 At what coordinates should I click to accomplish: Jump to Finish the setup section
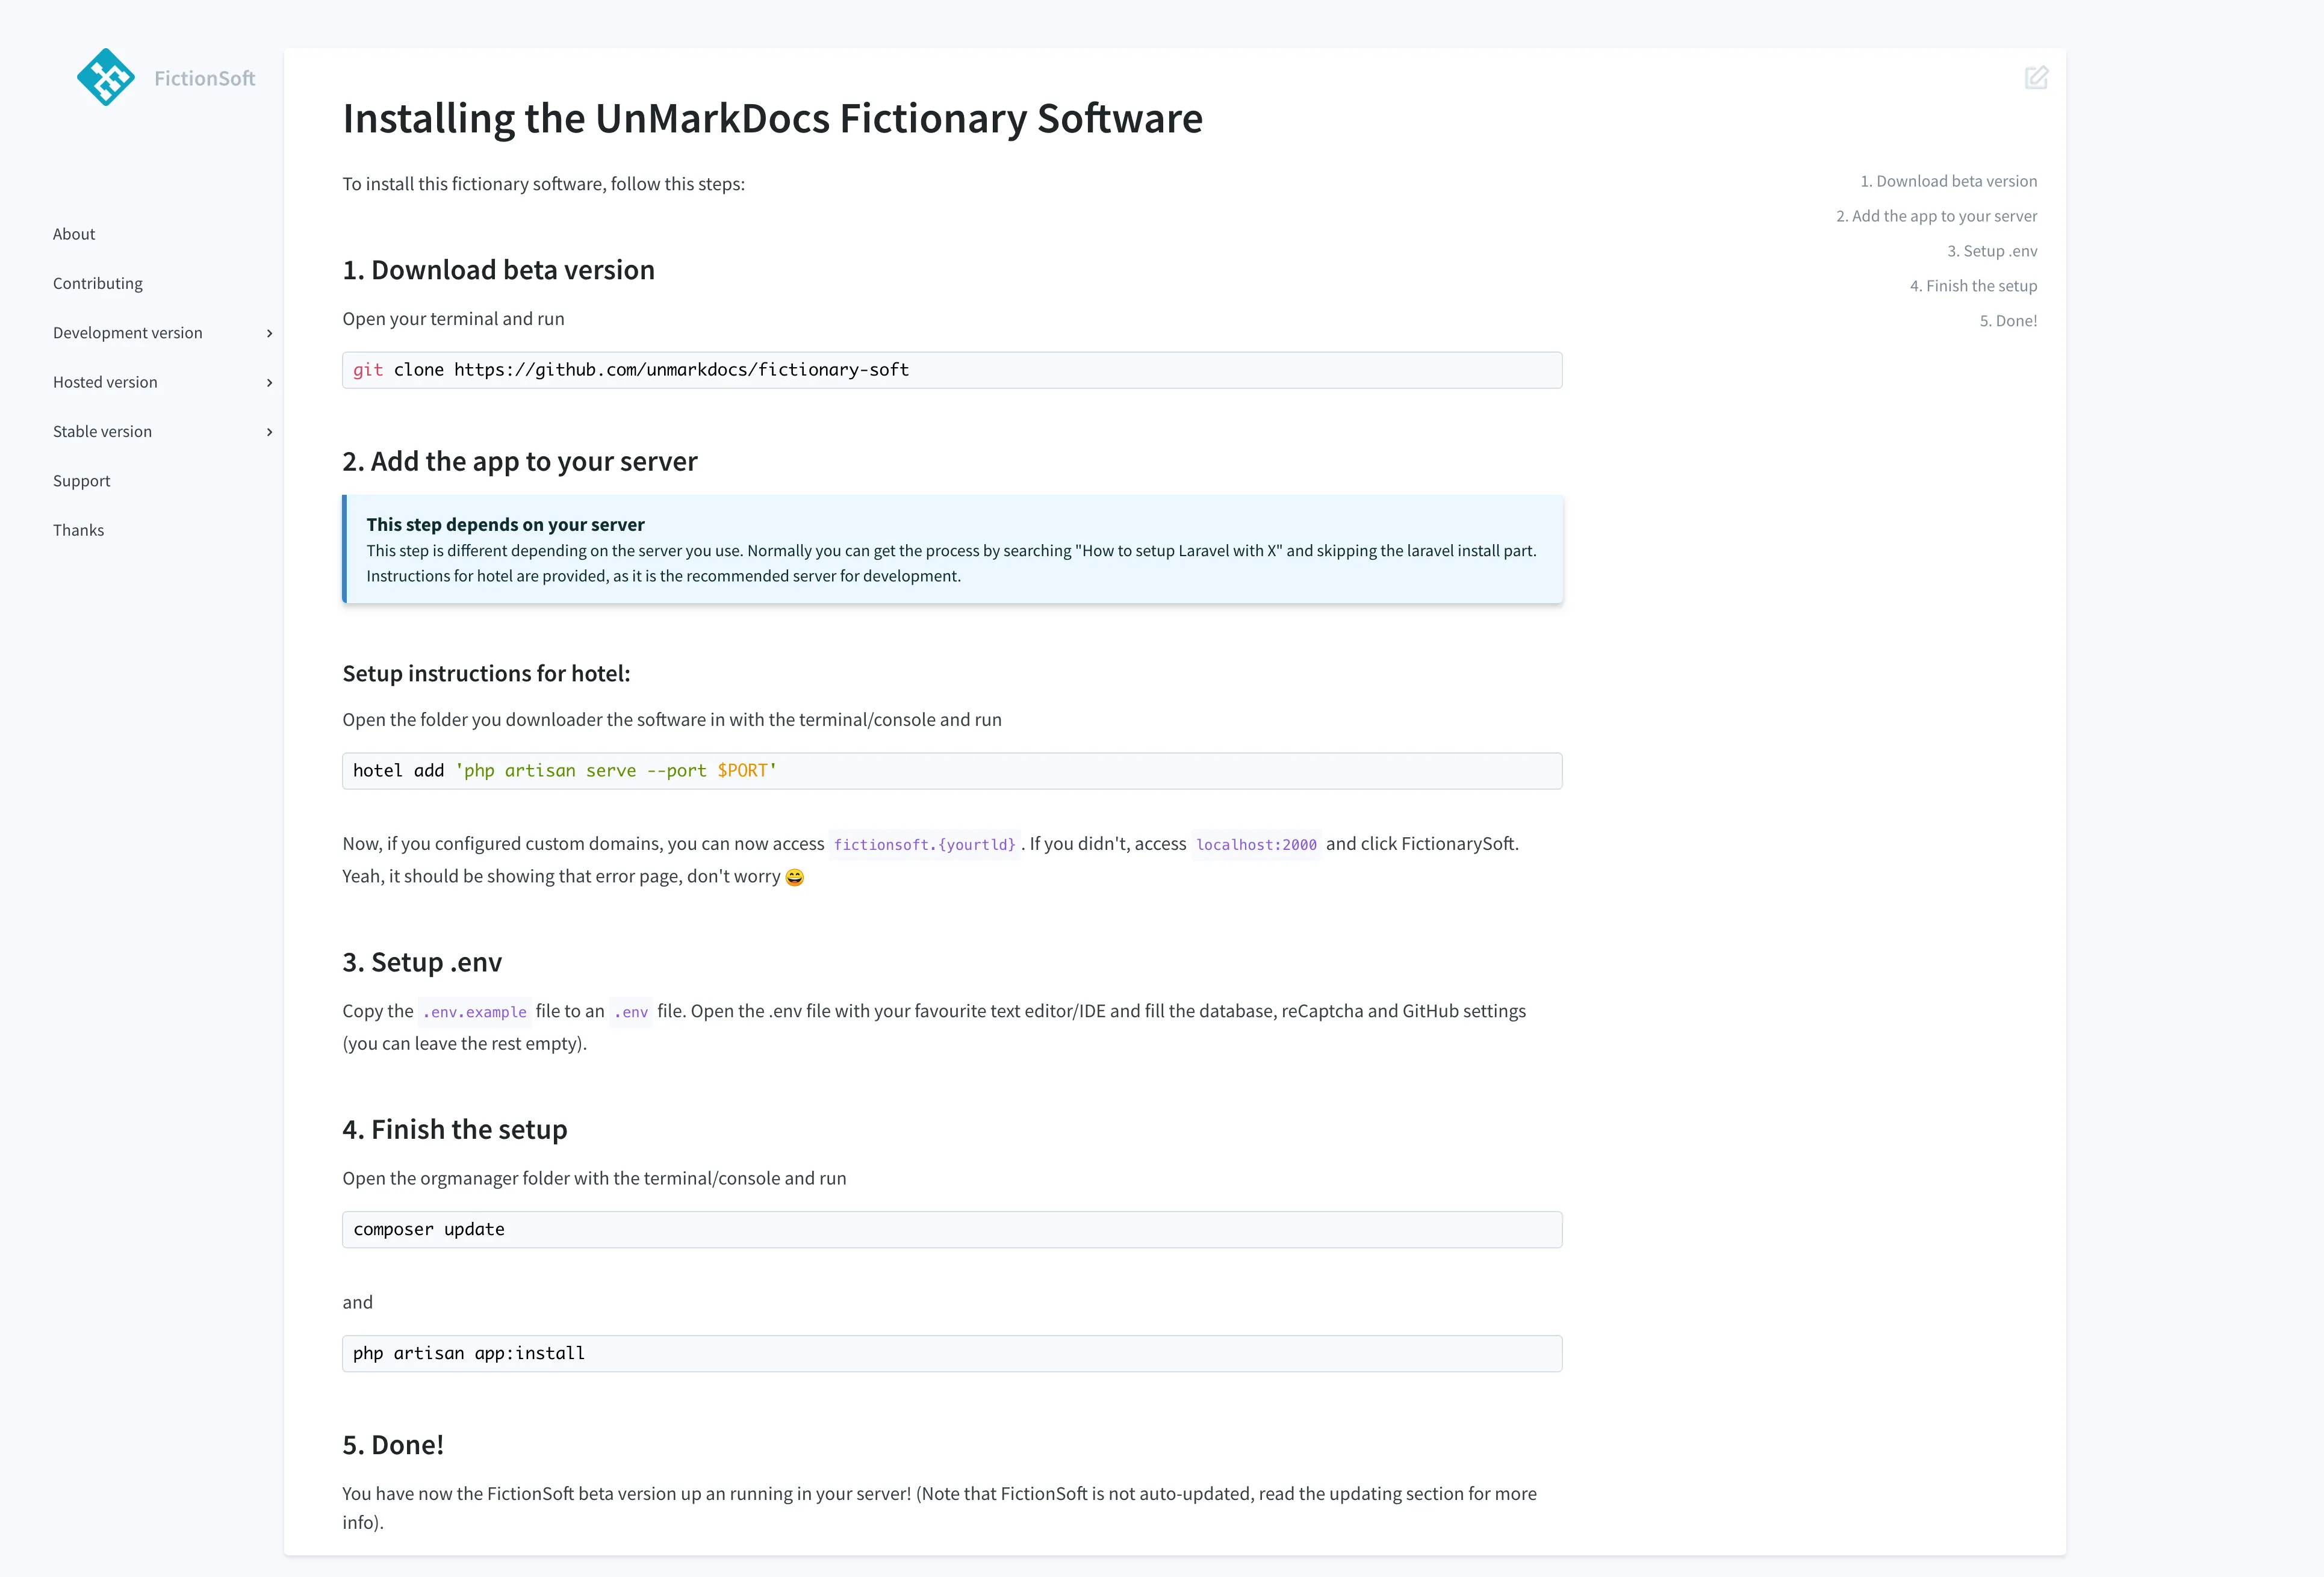pyautogui.click(x=1973, y=286)
